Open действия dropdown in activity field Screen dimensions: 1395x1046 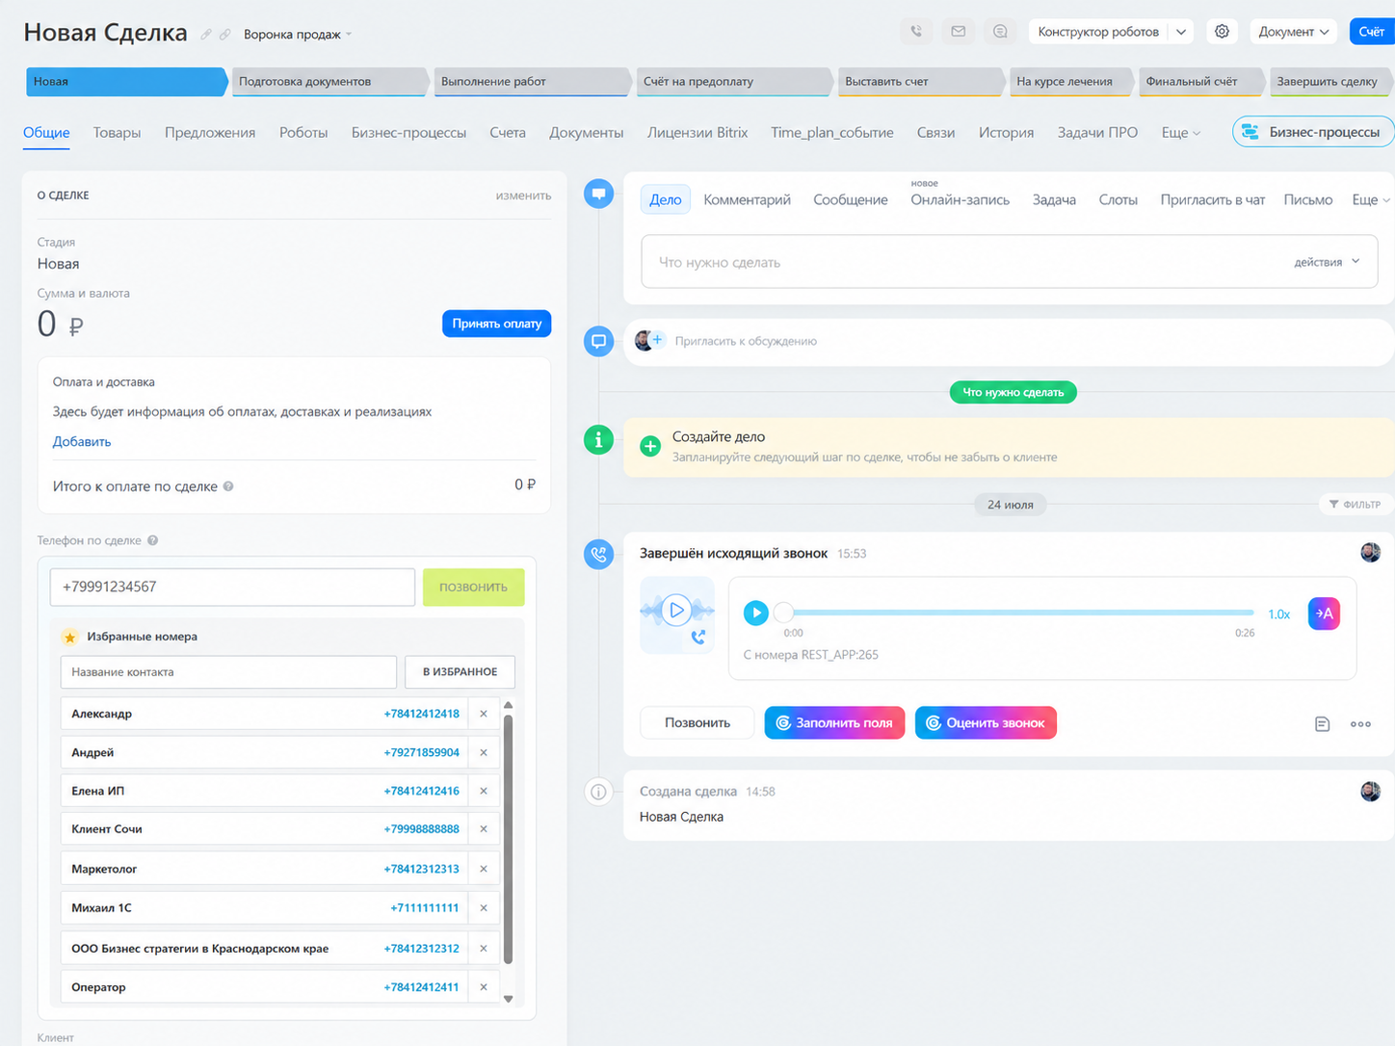1327,262
